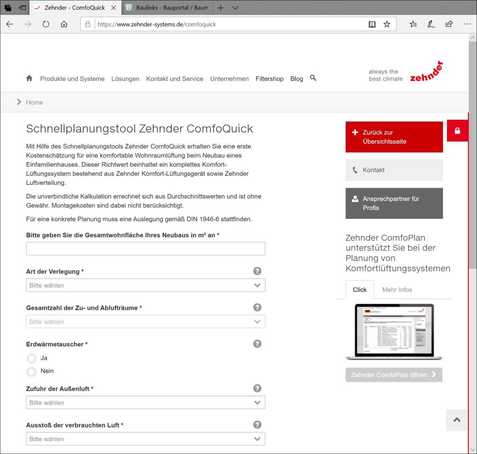This screenshot has height=454, width=477.
Task: Click Ansprechpartner für Profis button
Action: coord(394,203)
